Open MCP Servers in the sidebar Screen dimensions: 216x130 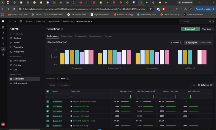[20, 61]
